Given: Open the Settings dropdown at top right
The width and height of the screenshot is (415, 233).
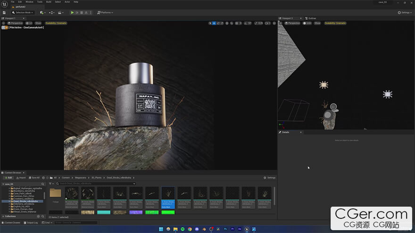Looking at the screenshot, I should tap(405, 13).
